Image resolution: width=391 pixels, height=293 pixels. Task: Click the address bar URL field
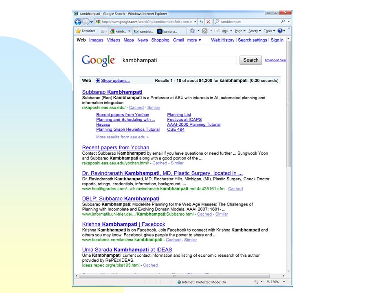coord(147,22)
